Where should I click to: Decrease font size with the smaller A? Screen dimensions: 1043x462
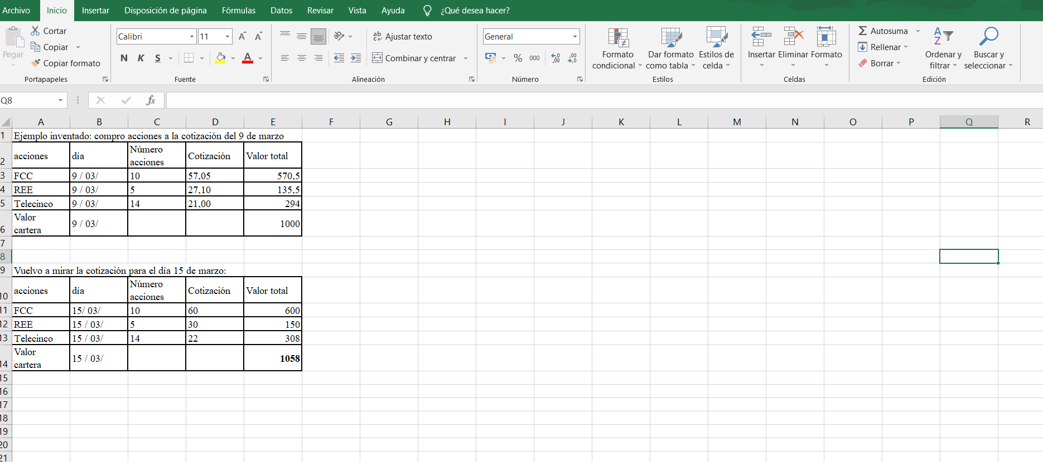(x=258, y=36)
